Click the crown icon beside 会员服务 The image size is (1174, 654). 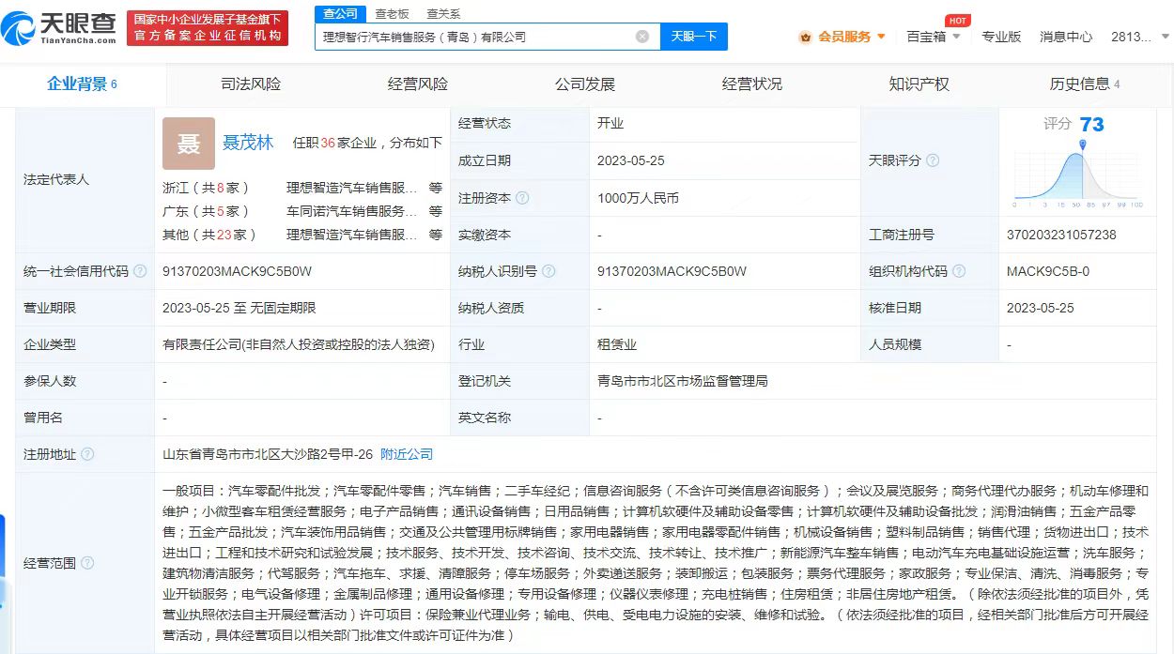[x=806, y=37]
